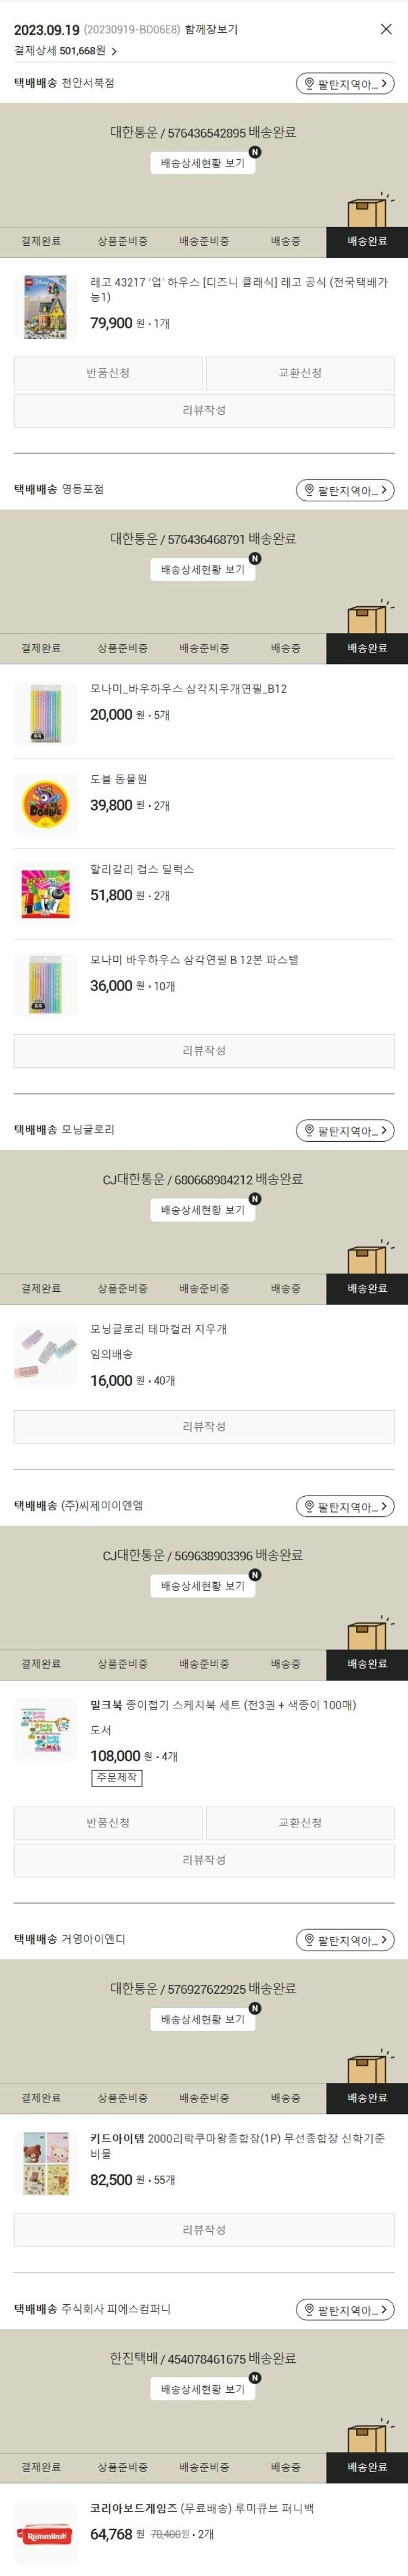Write review for the 영등포점 order
This screenshot has height=2576, width=408.
[204, 1050]
